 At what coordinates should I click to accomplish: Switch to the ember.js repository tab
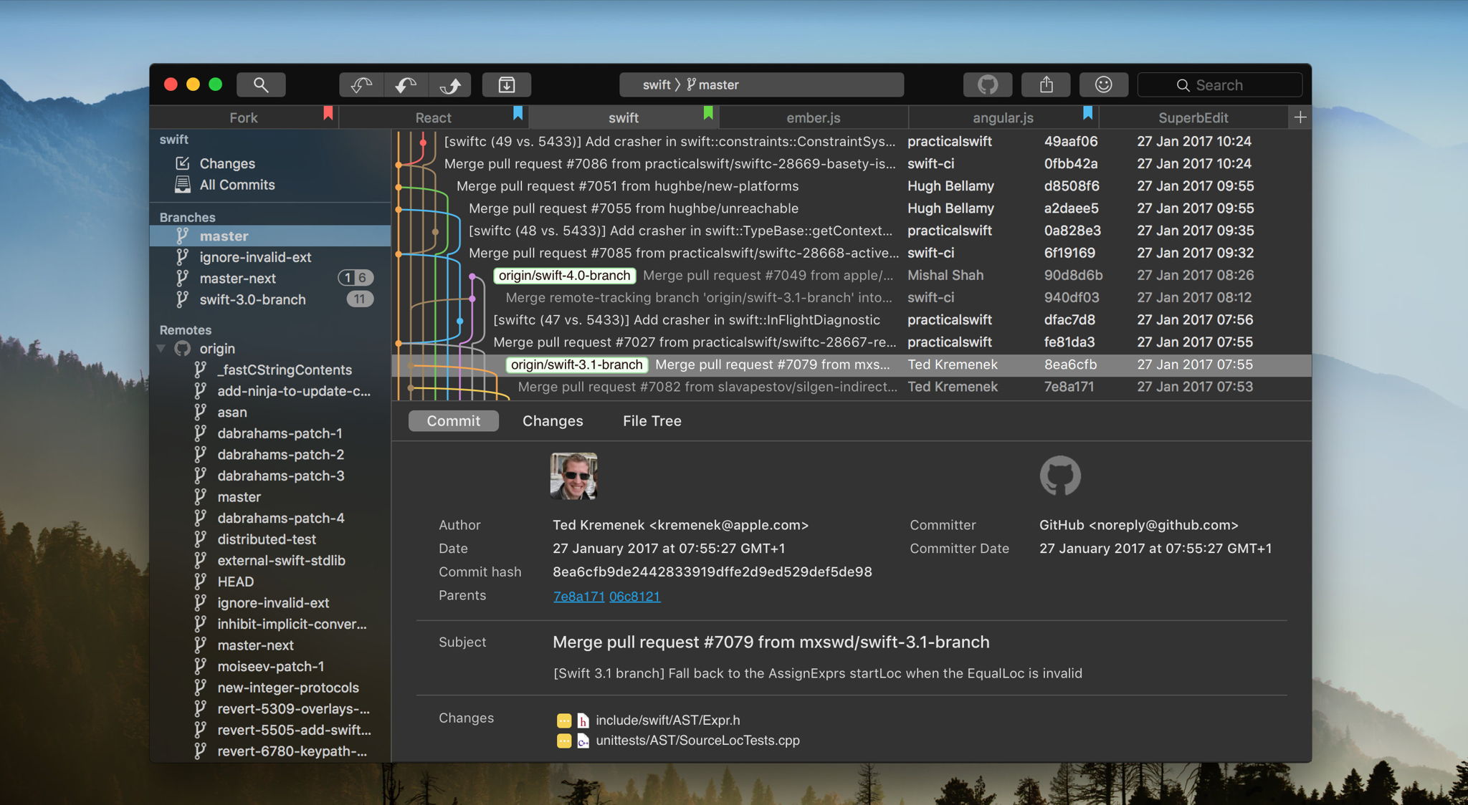813,117
